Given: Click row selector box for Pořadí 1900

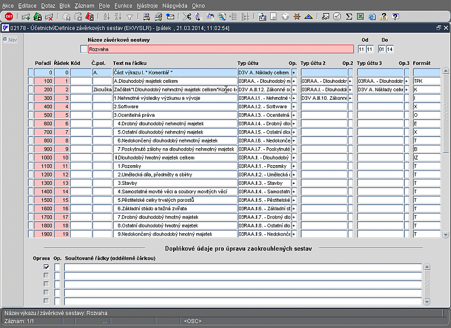Looking at the screenshot, I should (31, 234).
